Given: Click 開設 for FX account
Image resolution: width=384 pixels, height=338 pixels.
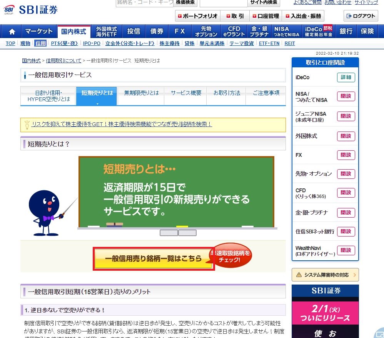Looking at the screenshot, I should point(346,155).
